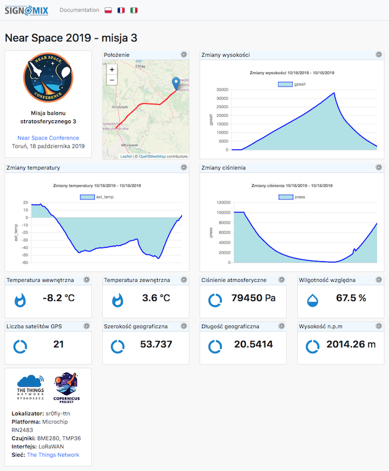Open settings gear of Długość geograficzna widget

[281, 326]
